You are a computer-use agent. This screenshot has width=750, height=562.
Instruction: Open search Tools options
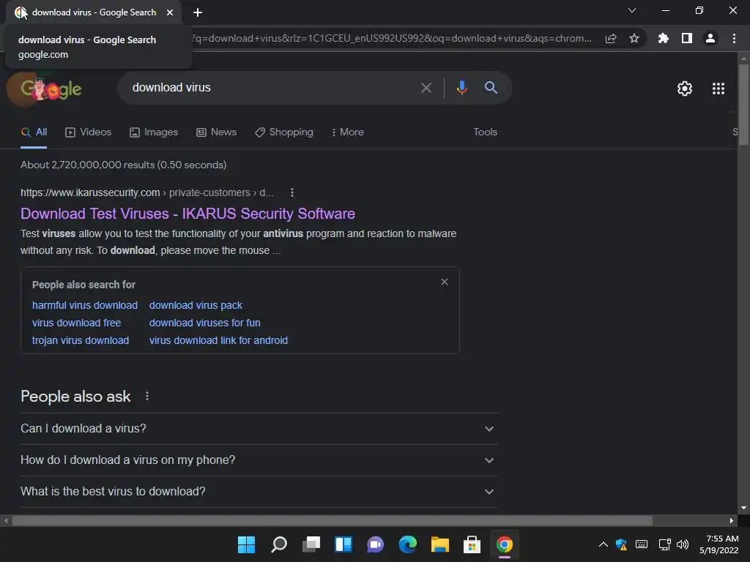(485, 132)
